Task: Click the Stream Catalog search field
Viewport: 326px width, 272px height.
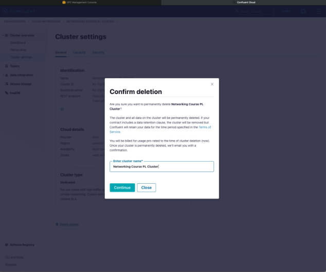Action: (x=253, y=11)
